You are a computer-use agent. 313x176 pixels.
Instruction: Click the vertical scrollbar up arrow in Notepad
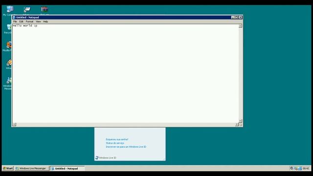(x=240, y=26)
